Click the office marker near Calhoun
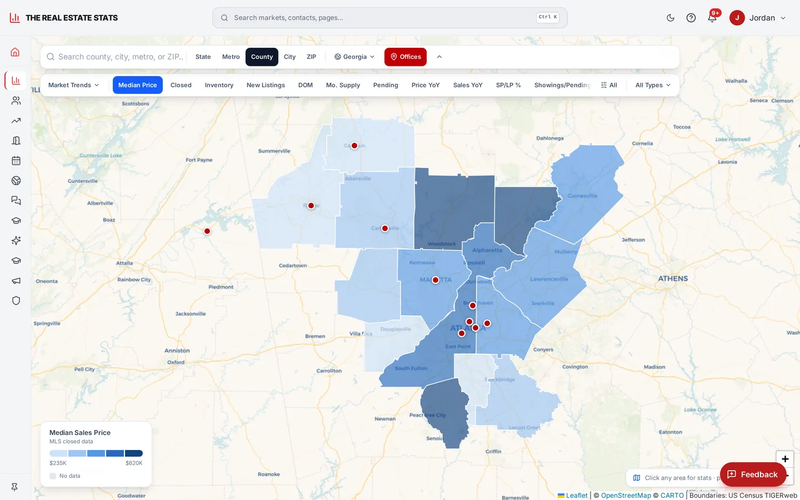This screenshot has width=800, height=500. (354, 146)
